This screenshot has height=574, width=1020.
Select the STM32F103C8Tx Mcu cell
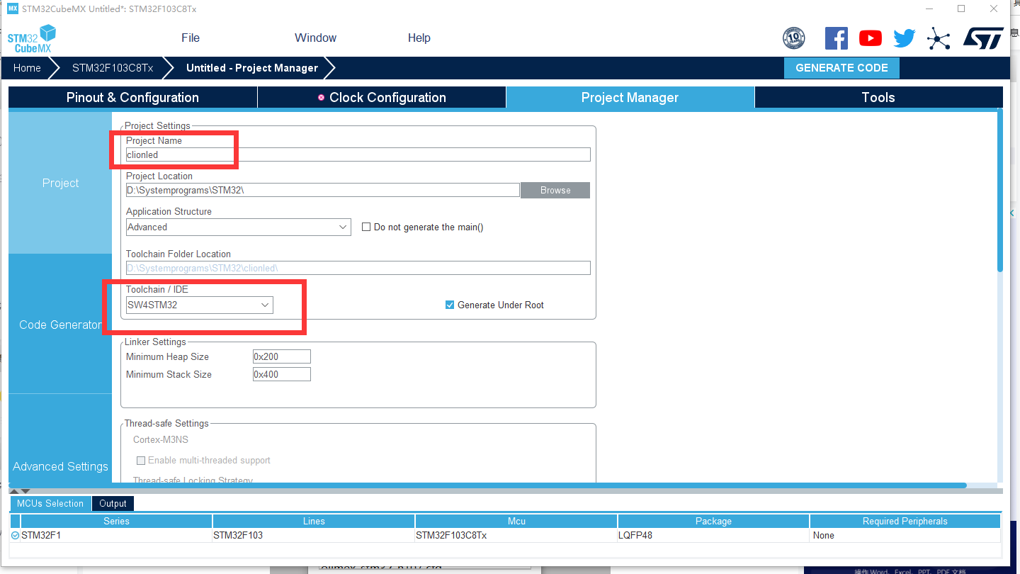tap(516, 536)
